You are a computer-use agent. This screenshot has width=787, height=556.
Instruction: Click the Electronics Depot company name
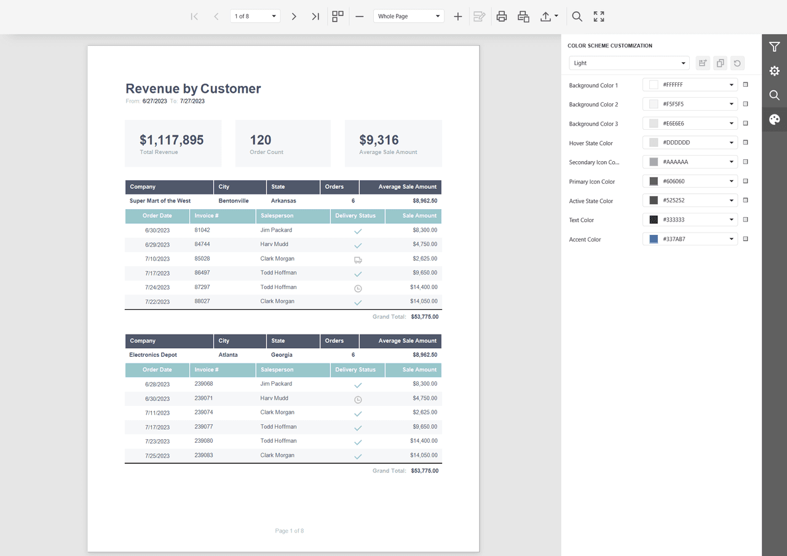153,355
